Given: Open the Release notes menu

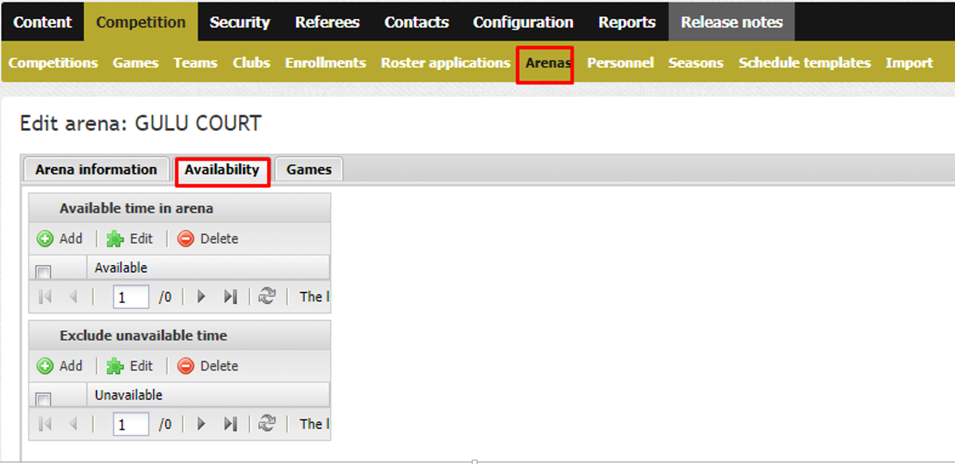Looking at the screenshot, I should (x=731, y=22).
